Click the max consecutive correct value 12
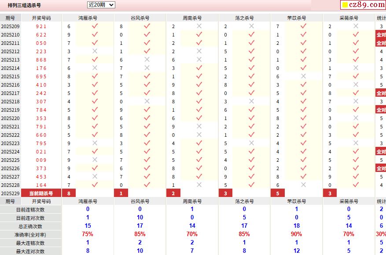Screen dimensions: 386x255 [297, 251]
